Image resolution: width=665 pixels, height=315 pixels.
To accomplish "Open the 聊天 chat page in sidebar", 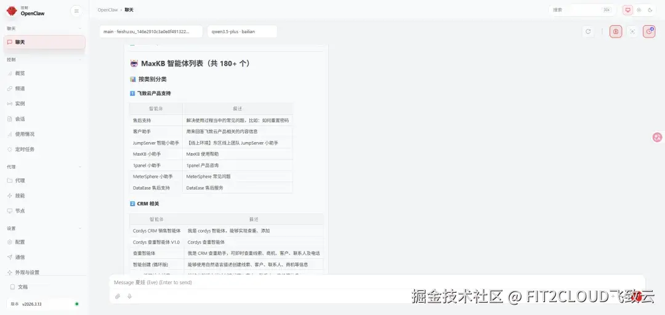I will (44, 42).
